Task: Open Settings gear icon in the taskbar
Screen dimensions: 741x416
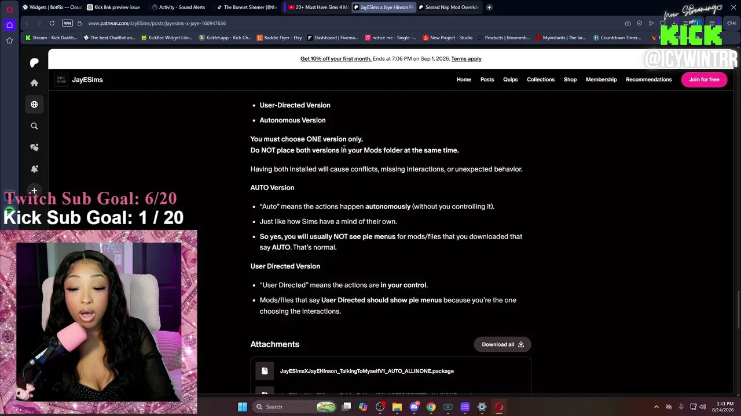Action: 482,407
